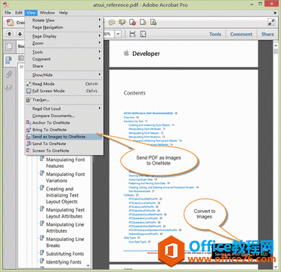The height and width of the screenshot is (272, 281).
Task: Select Anchor To OneNote
Action: pos(64,122)
